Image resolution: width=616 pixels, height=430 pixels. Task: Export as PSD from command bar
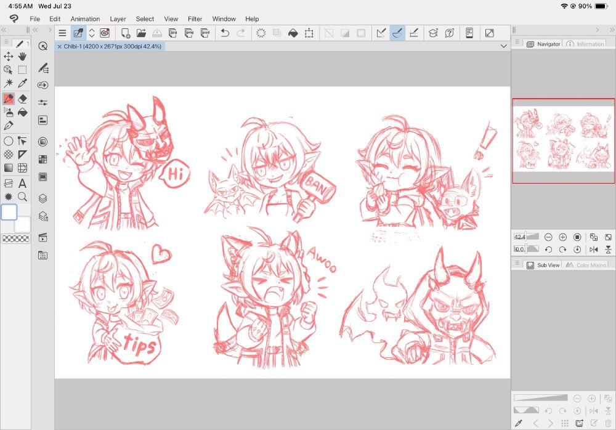205,33
